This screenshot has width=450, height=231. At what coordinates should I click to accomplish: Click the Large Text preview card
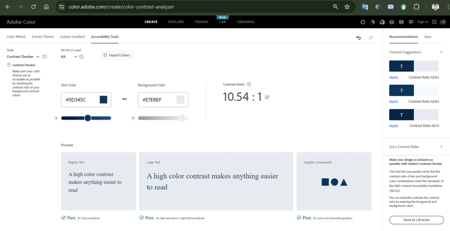pyautogui.click(x=216, y=181)
